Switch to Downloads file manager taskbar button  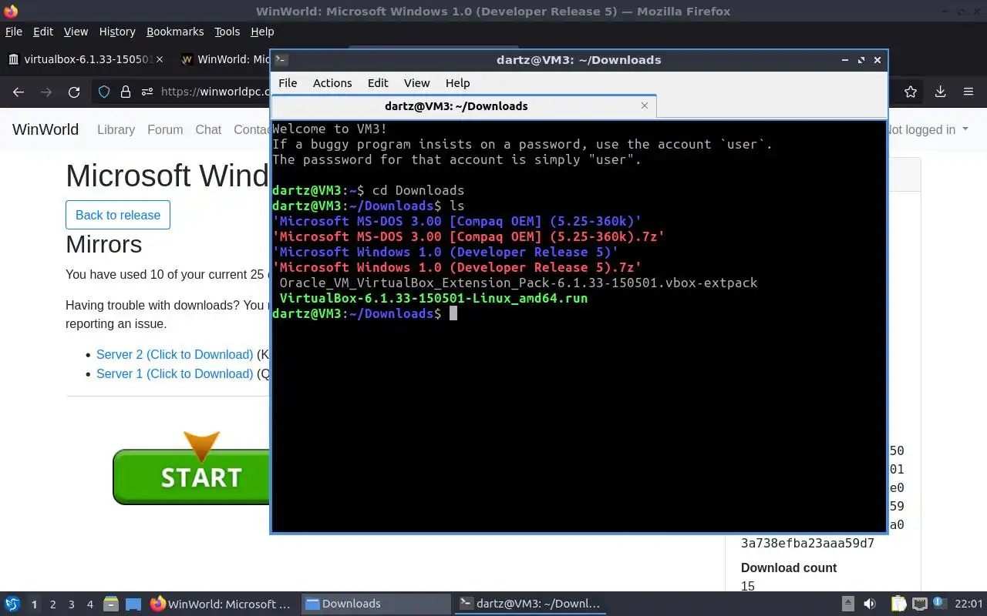375,604
